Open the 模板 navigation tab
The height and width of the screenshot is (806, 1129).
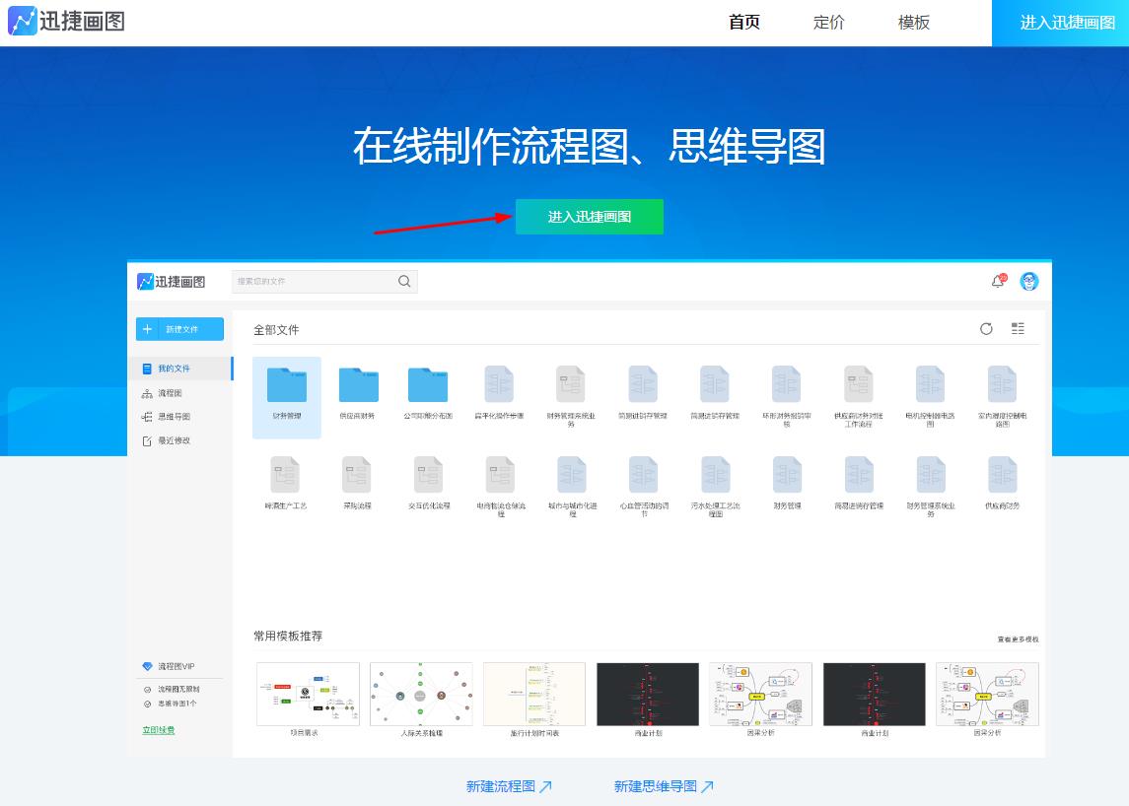tap(914, 23)
